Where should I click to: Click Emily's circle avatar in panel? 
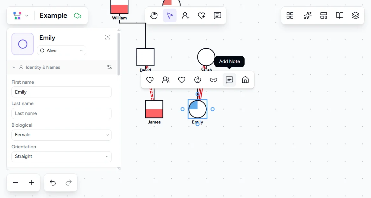(x=23, y=44)
